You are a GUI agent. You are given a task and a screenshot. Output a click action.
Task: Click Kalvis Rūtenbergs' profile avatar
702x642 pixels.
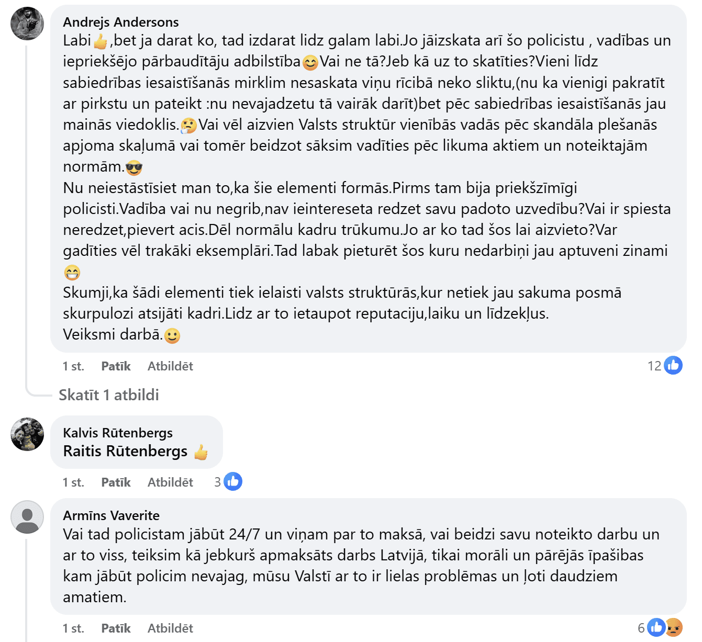point(27,434)
